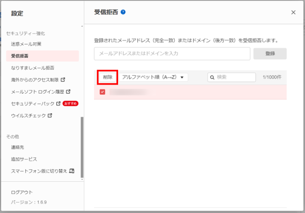Click the smartphone icon beside スマートフォン版に切り替え
This screenshot has width=305, height=213.
[x=72, y=171]
